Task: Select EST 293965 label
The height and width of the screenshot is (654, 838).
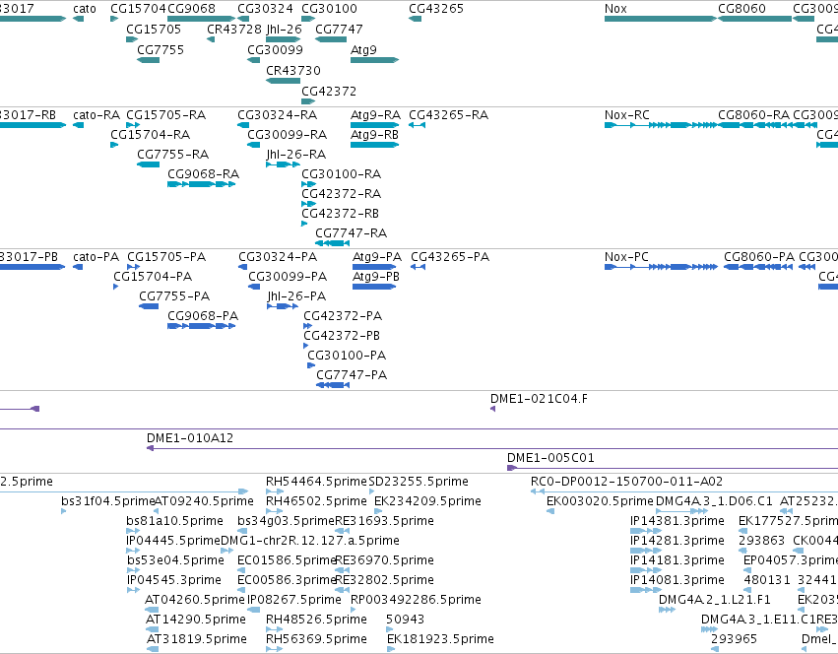Action: [x=734, y=639]
